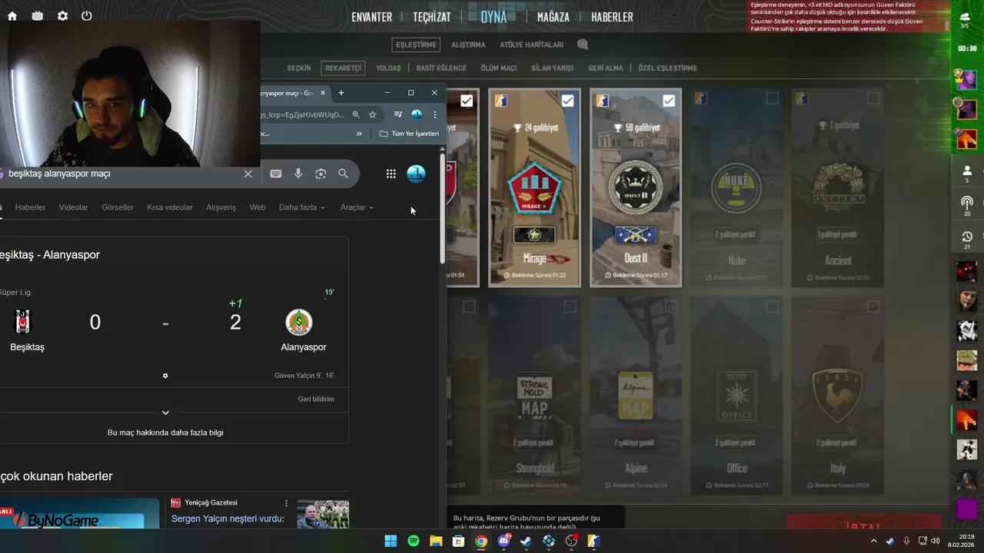Clear the Google search query
This screenshot has width=984, height=553.
click(x=248, y=174)
